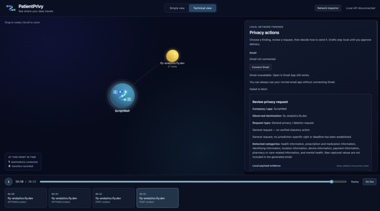This screenshot has width=380, height=211.
Task: Click the 'Detected categories' paragraph
Action: (x=306, y=150)
